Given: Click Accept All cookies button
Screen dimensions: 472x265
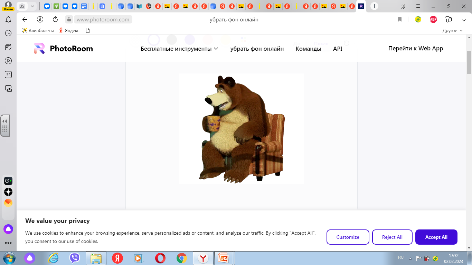Looking at the screenshot, I should coord(436,237).
